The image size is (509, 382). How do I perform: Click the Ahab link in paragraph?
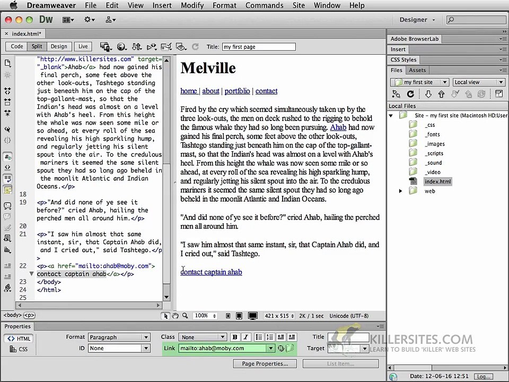point(338,127)
